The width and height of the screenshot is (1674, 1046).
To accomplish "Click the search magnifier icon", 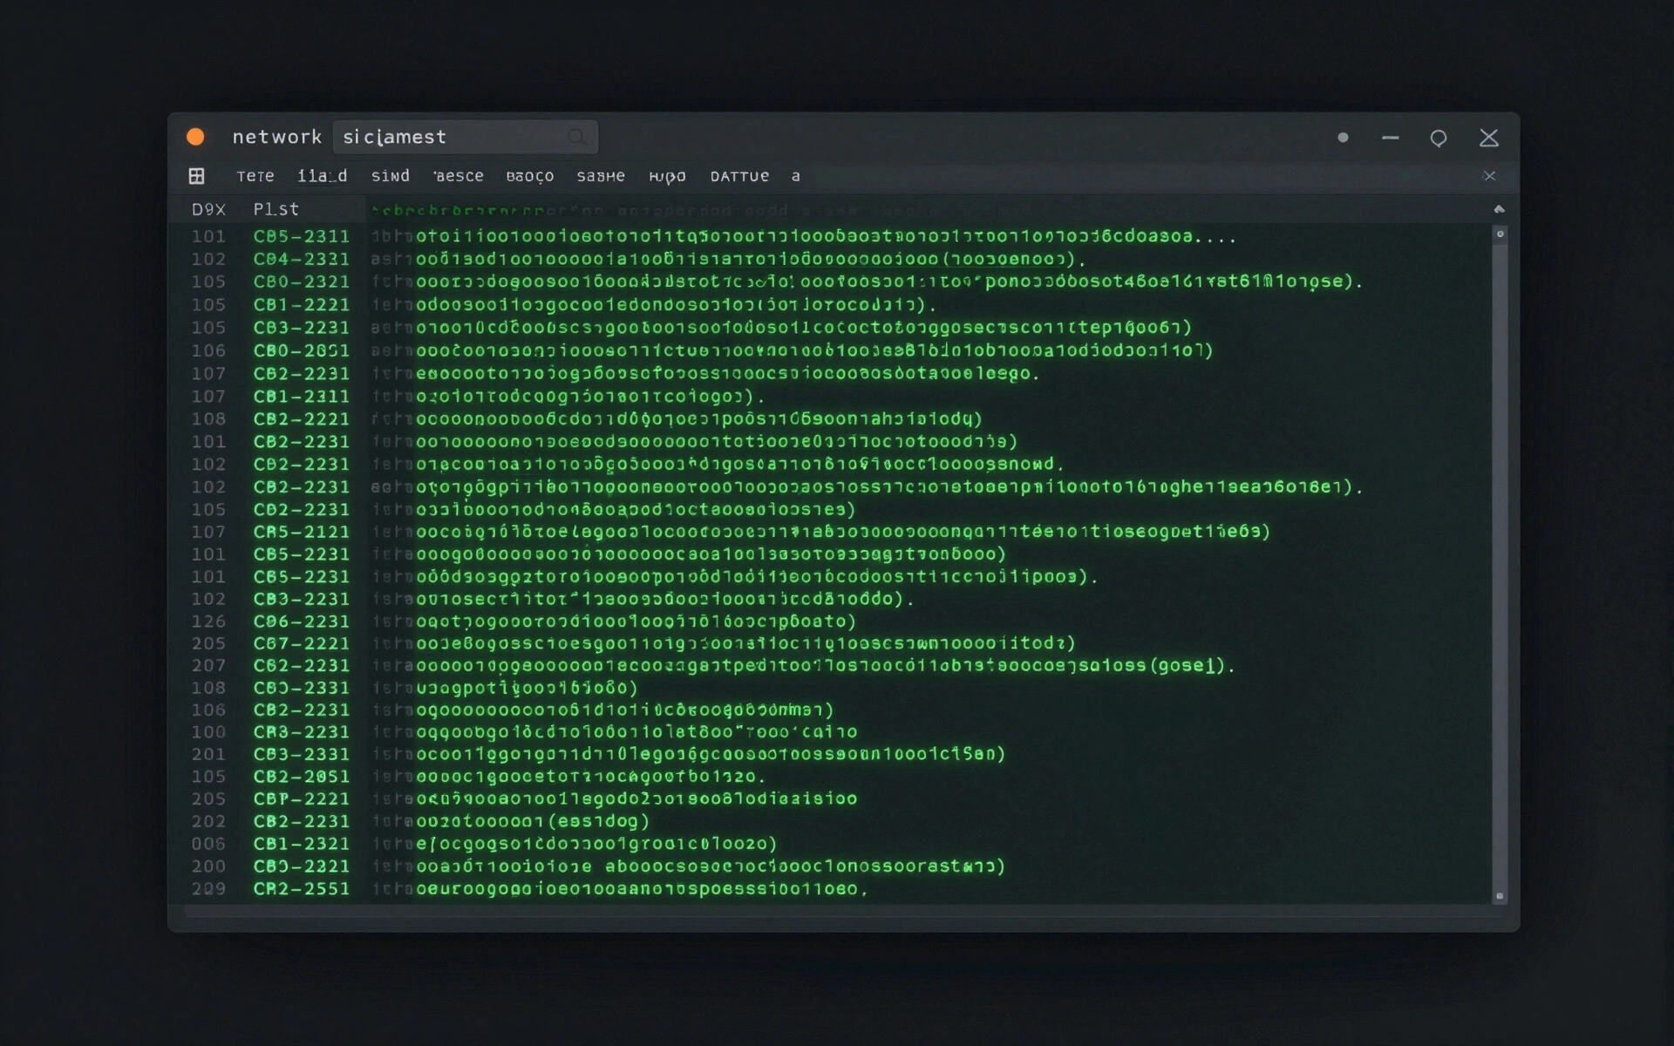I will [x=576, y=137].
